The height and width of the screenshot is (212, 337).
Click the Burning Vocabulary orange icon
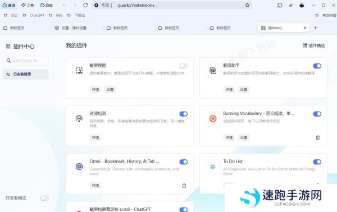(213, 118)
